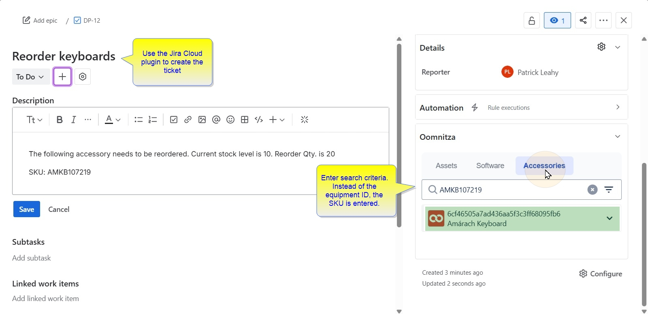648x314 pixels.
Task: Insert a link
Action: click(x=188, y=120)
